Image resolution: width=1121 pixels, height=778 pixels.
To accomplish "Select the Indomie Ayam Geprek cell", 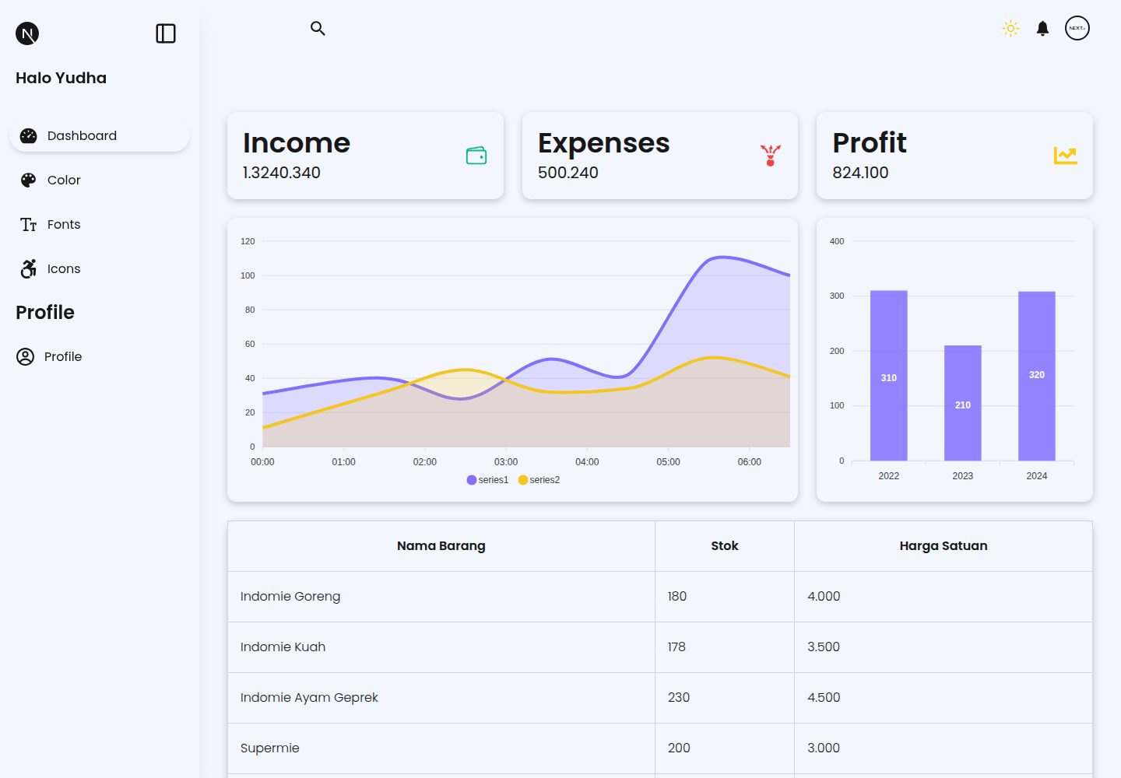I will tap(441, 698).
